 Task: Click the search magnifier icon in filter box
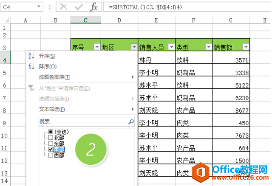(x=131, y=122)
